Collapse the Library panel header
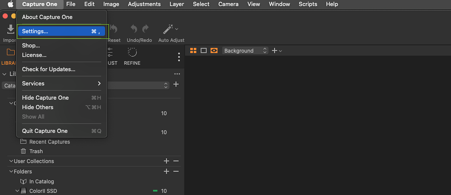This screenshot has width=451, height=195. click(x=4, y=74)
